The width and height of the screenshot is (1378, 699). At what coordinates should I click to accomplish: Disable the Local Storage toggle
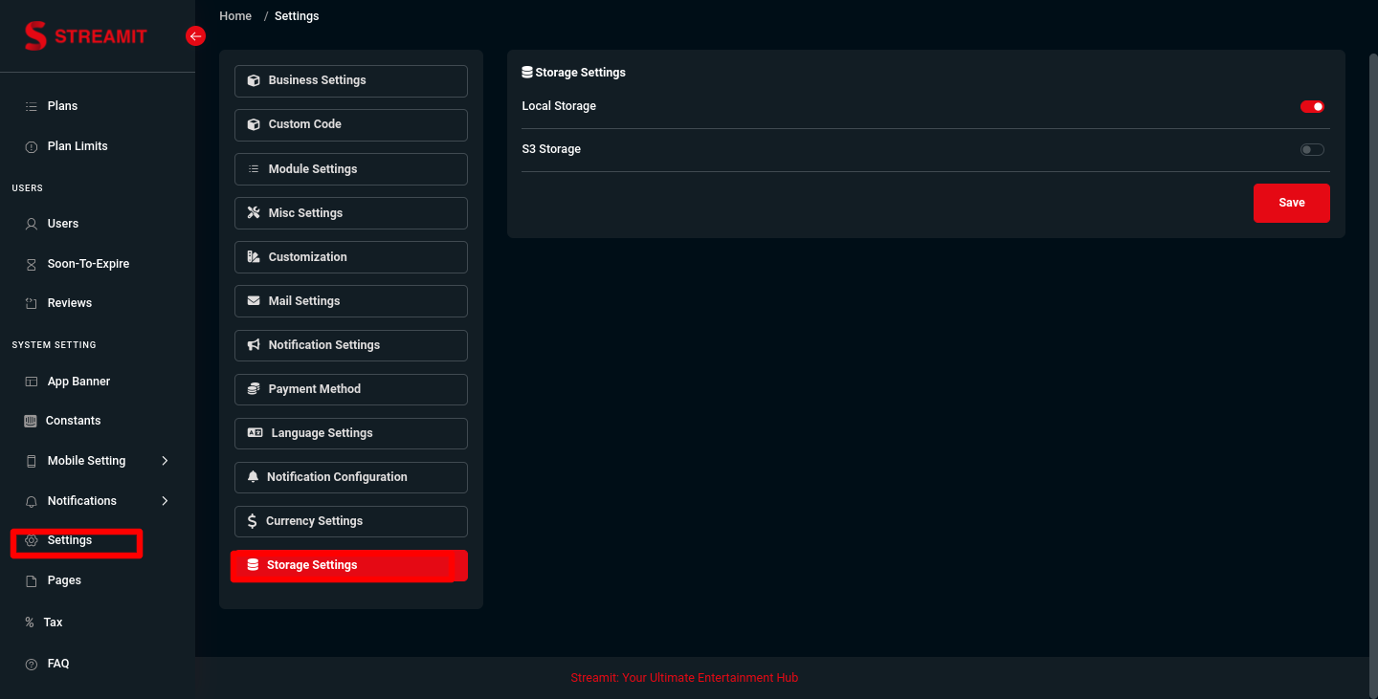[x=1312, y=106]
